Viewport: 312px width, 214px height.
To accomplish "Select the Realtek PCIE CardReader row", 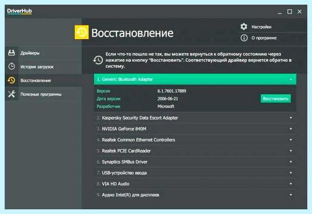I will [x=195, y=151].
